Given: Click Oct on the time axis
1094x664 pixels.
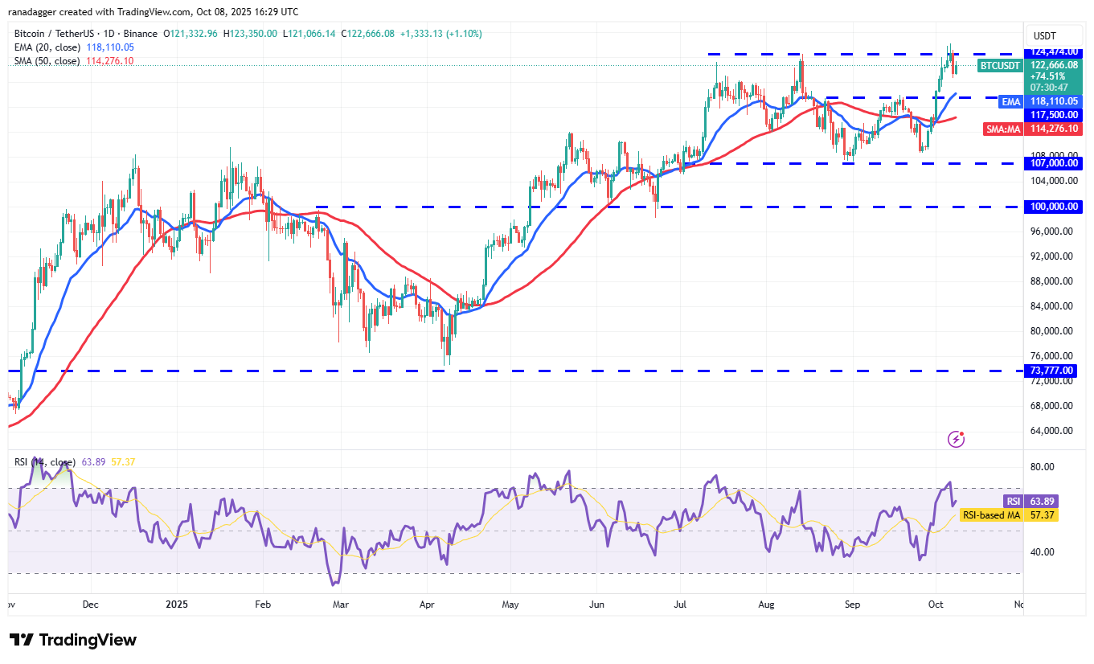Looking at the screenshot, I should (936, 604).
